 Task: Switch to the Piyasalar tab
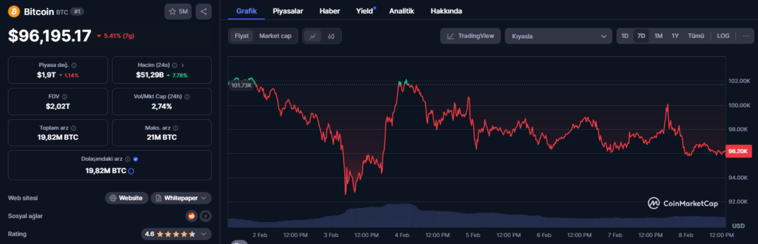pos(287,11)
